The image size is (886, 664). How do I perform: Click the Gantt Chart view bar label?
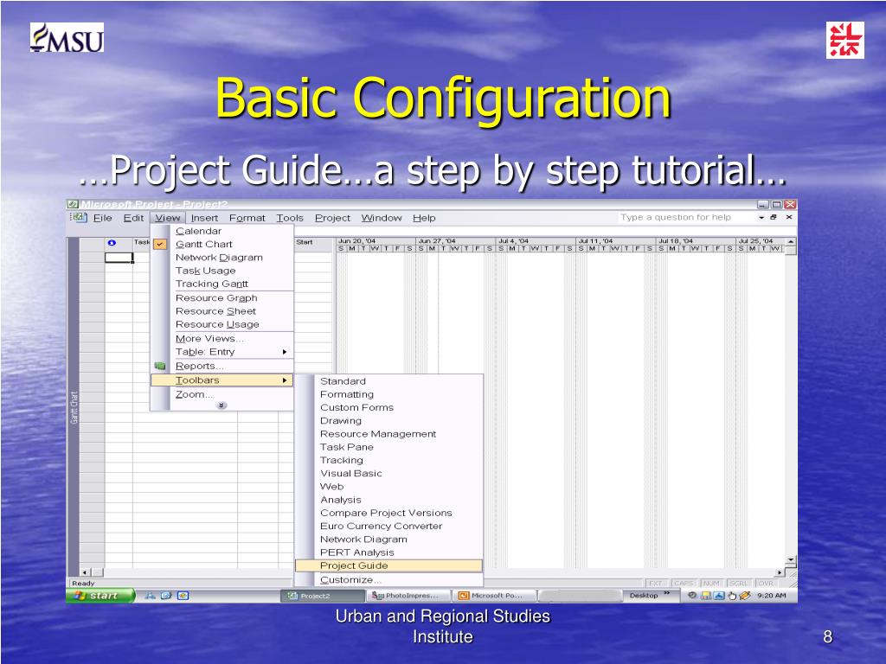click(x=74, y=408)
